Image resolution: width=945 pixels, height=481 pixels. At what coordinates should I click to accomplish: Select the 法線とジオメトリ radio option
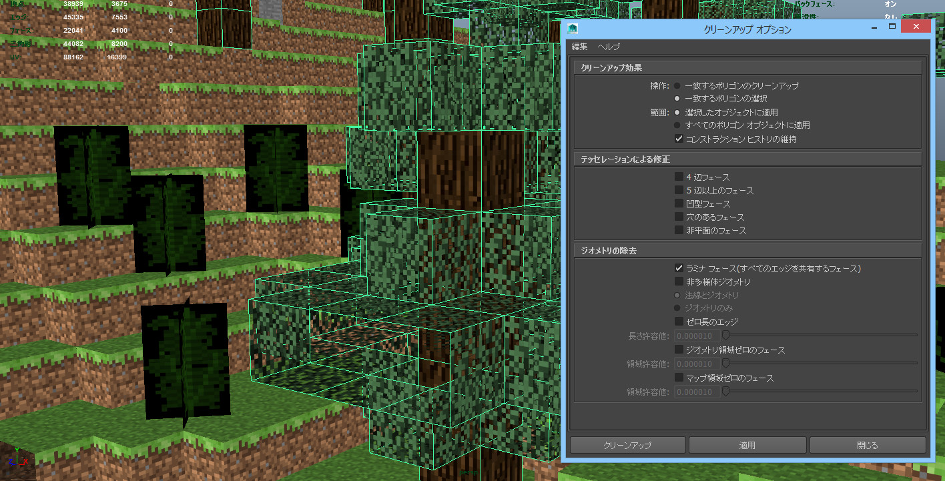677,295
